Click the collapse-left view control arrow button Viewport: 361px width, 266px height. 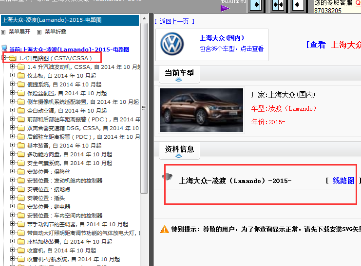(299, 5)
